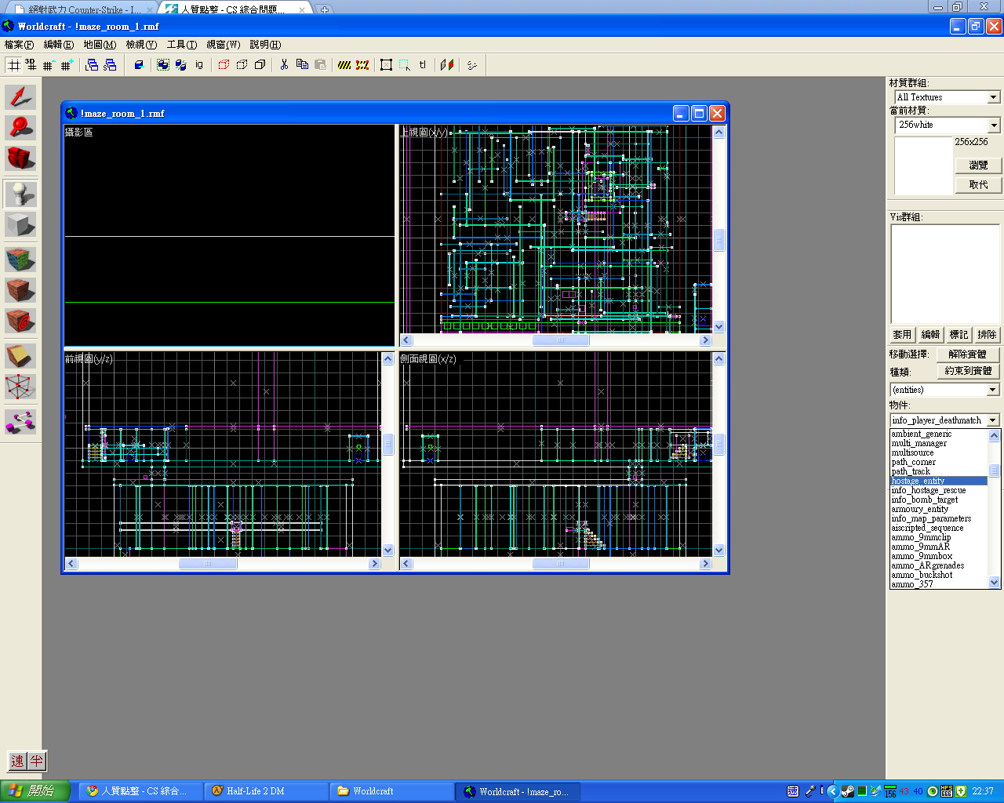Activate the Clipping tool

click(x=20, y=356)
